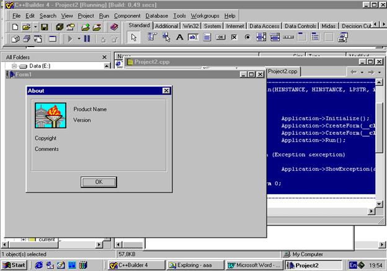Open the dropdown arrow beside Open file

click(x=35, y=27)
